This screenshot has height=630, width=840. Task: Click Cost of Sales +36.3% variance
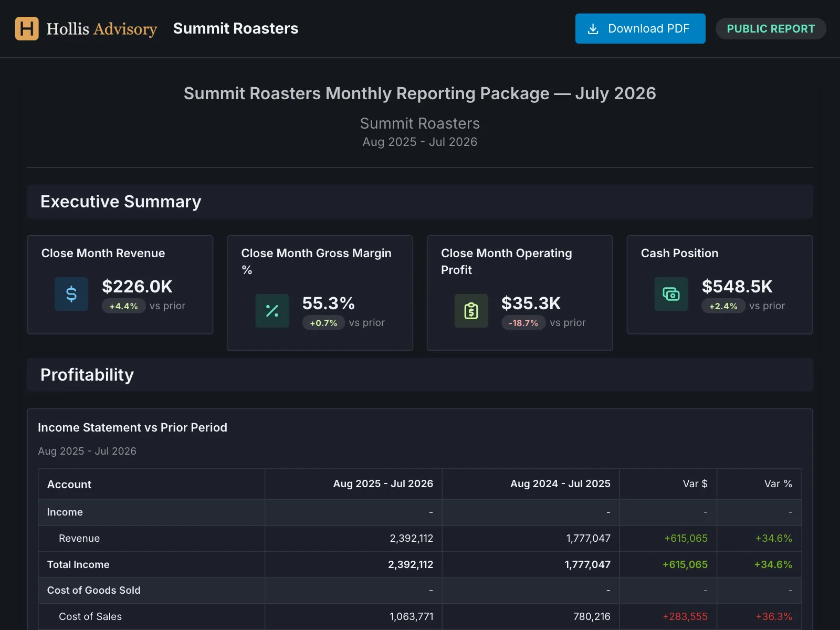point(774,616)
